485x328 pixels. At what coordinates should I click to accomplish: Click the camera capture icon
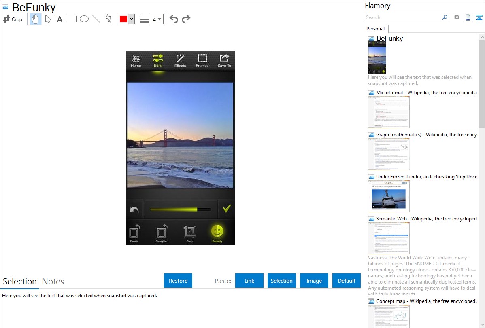click(x=457, y=17)
